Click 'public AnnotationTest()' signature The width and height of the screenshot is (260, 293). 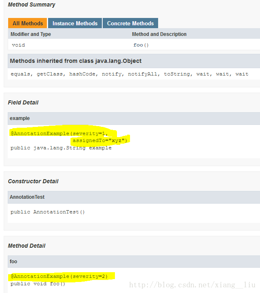tap(48, 212)
